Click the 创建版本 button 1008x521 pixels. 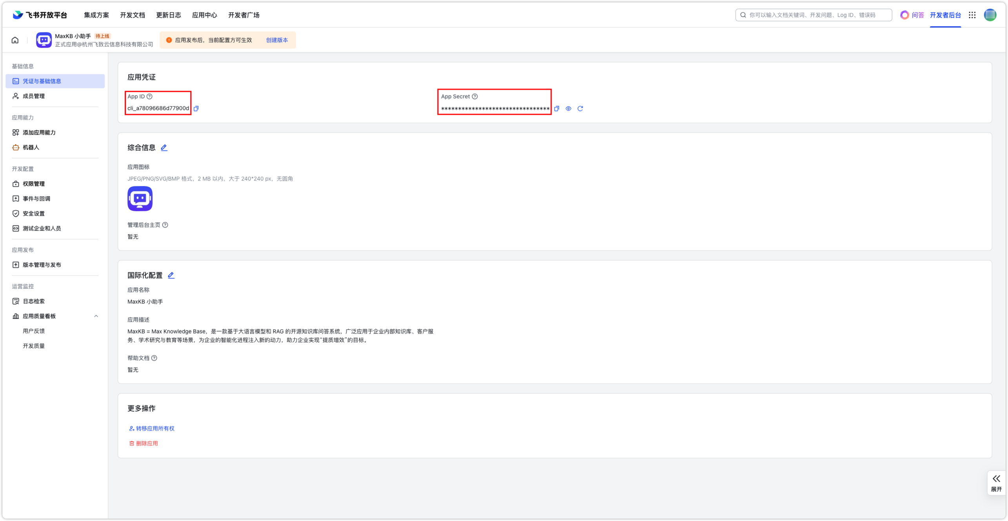276,40
